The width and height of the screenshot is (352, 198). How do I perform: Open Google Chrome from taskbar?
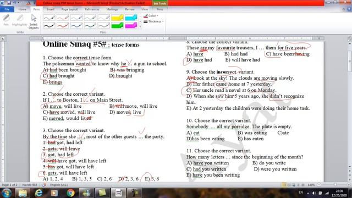70,193
